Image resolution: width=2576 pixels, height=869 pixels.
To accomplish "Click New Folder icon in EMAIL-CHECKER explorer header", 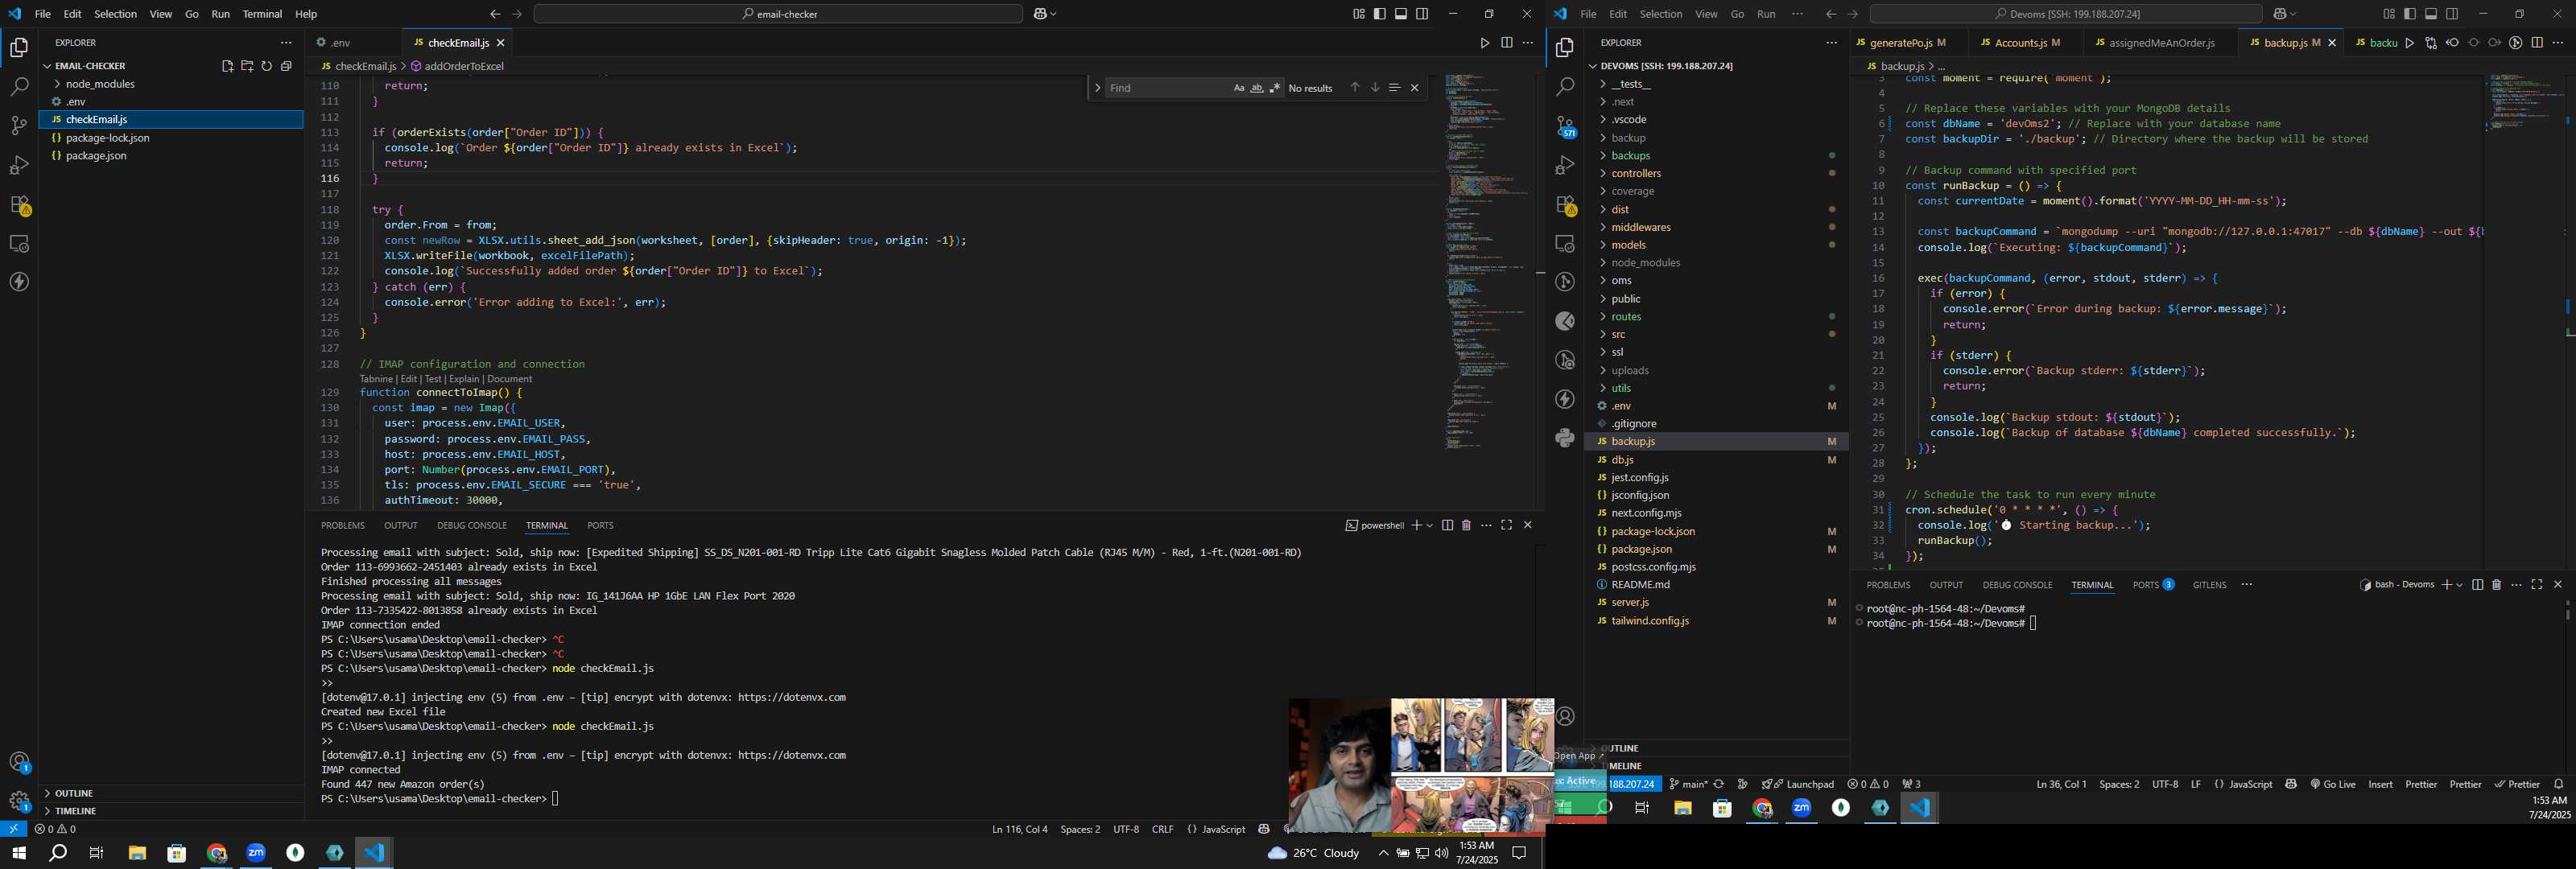I will [247, 66].
